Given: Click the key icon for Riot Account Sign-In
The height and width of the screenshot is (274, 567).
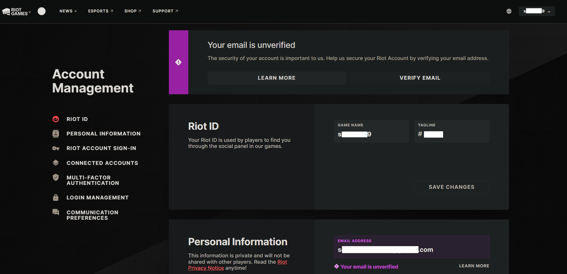Looking at the screenshot, I should tap(56, 148).
